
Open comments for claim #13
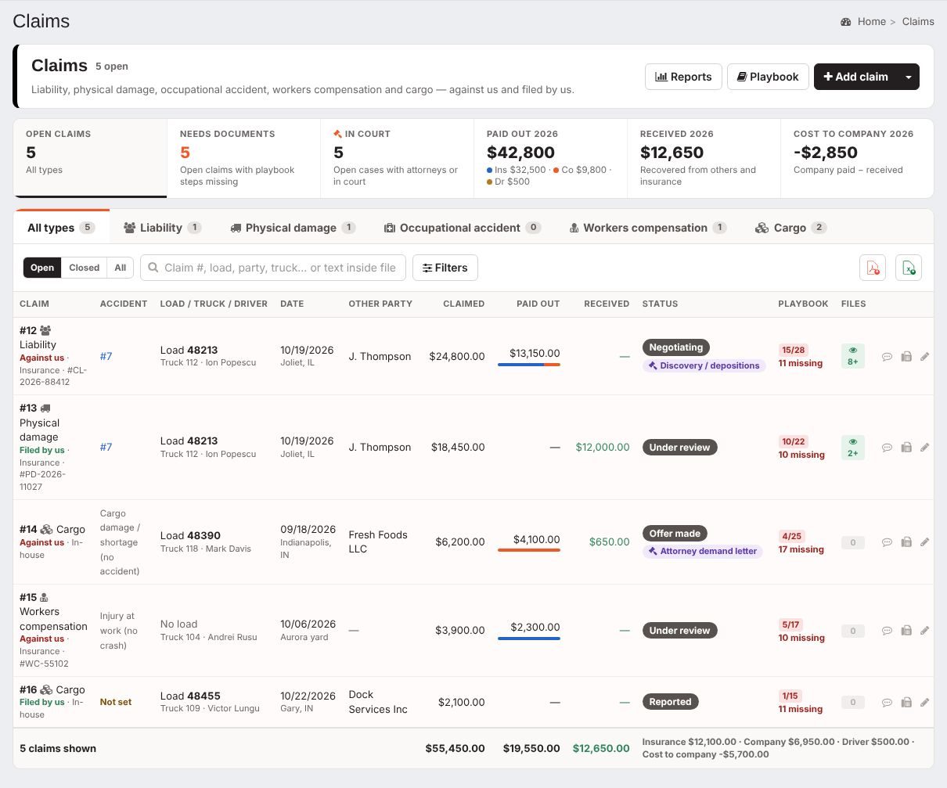coord(887,448)
